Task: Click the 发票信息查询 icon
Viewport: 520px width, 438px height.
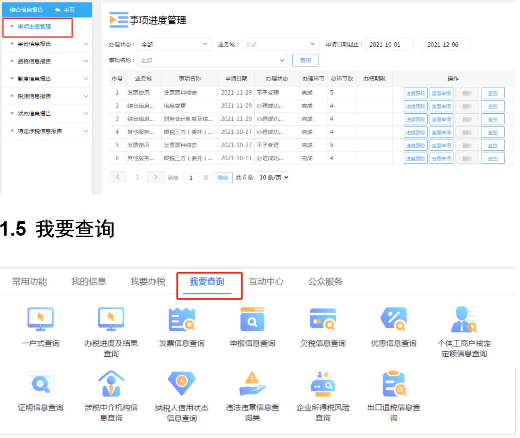Action: (182, 319)
